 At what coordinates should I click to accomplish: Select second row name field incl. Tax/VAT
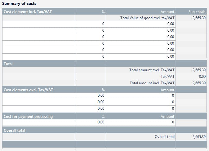coord(38,31)
